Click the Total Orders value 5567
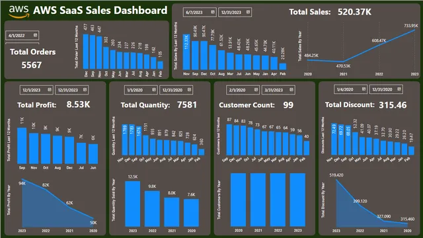423x238 pixels. 32,65
